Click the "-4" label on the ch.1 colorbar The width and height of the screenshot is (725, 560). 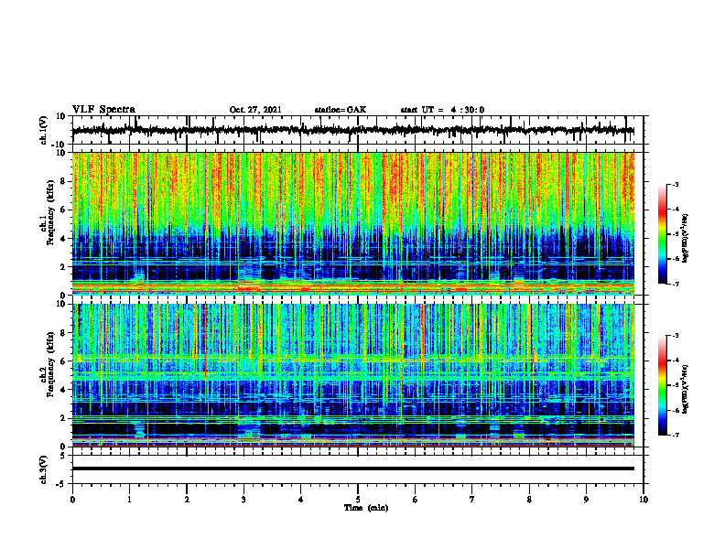pos(676,210)
